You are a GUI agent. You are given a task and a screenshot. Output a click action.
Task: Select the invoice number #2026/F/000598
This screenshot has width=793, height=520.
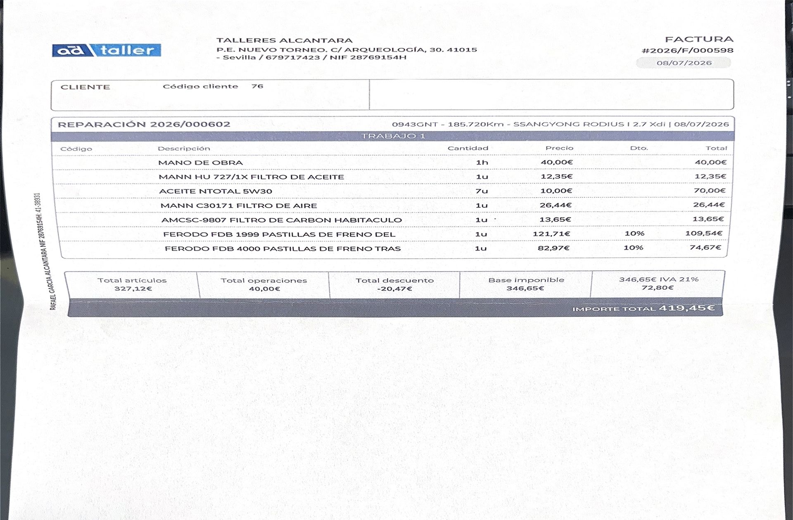[x=687, y=50]
